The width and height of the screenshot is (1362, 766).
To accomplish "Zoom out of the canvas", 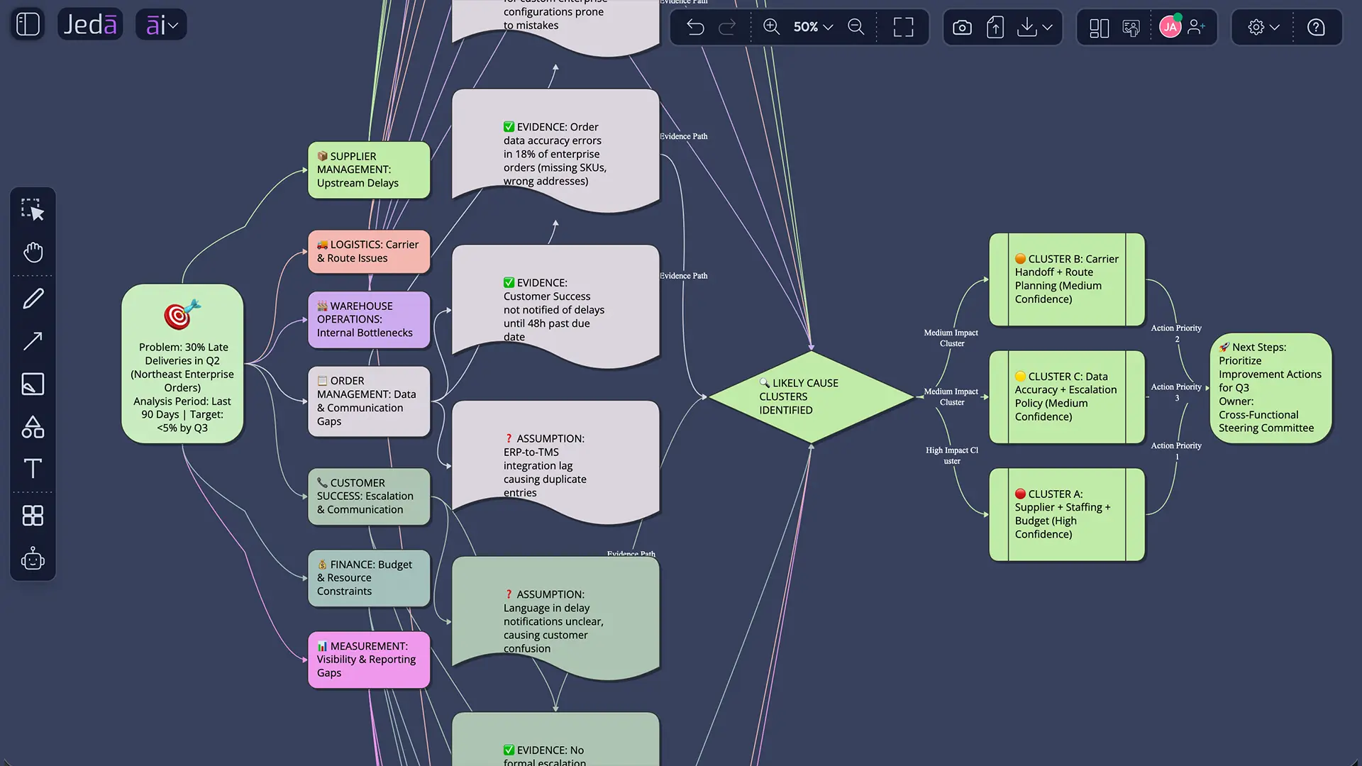I will [856, 27].
